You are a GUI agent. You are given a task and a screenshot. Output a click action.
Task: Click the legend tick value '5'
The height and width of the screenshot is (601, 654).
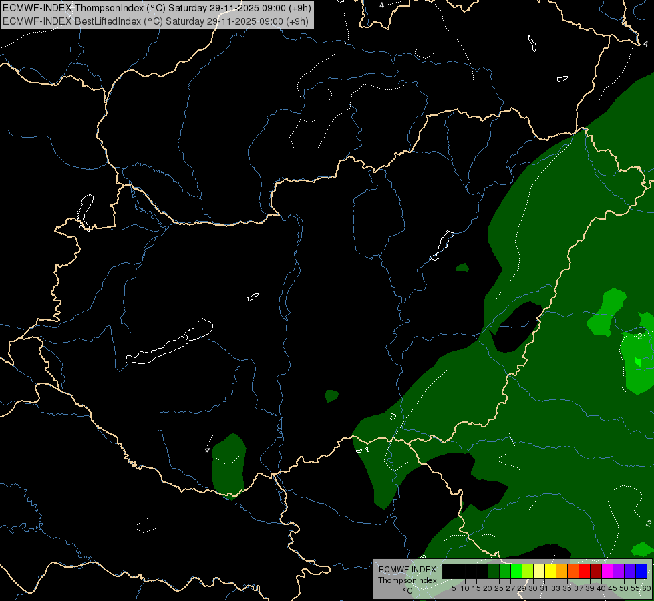coord(454,588)
